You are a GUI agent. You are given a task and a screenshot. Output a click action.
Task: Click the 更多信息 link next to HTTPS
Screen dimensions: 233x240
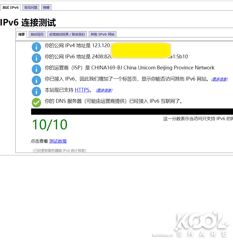tap(104, 90)
